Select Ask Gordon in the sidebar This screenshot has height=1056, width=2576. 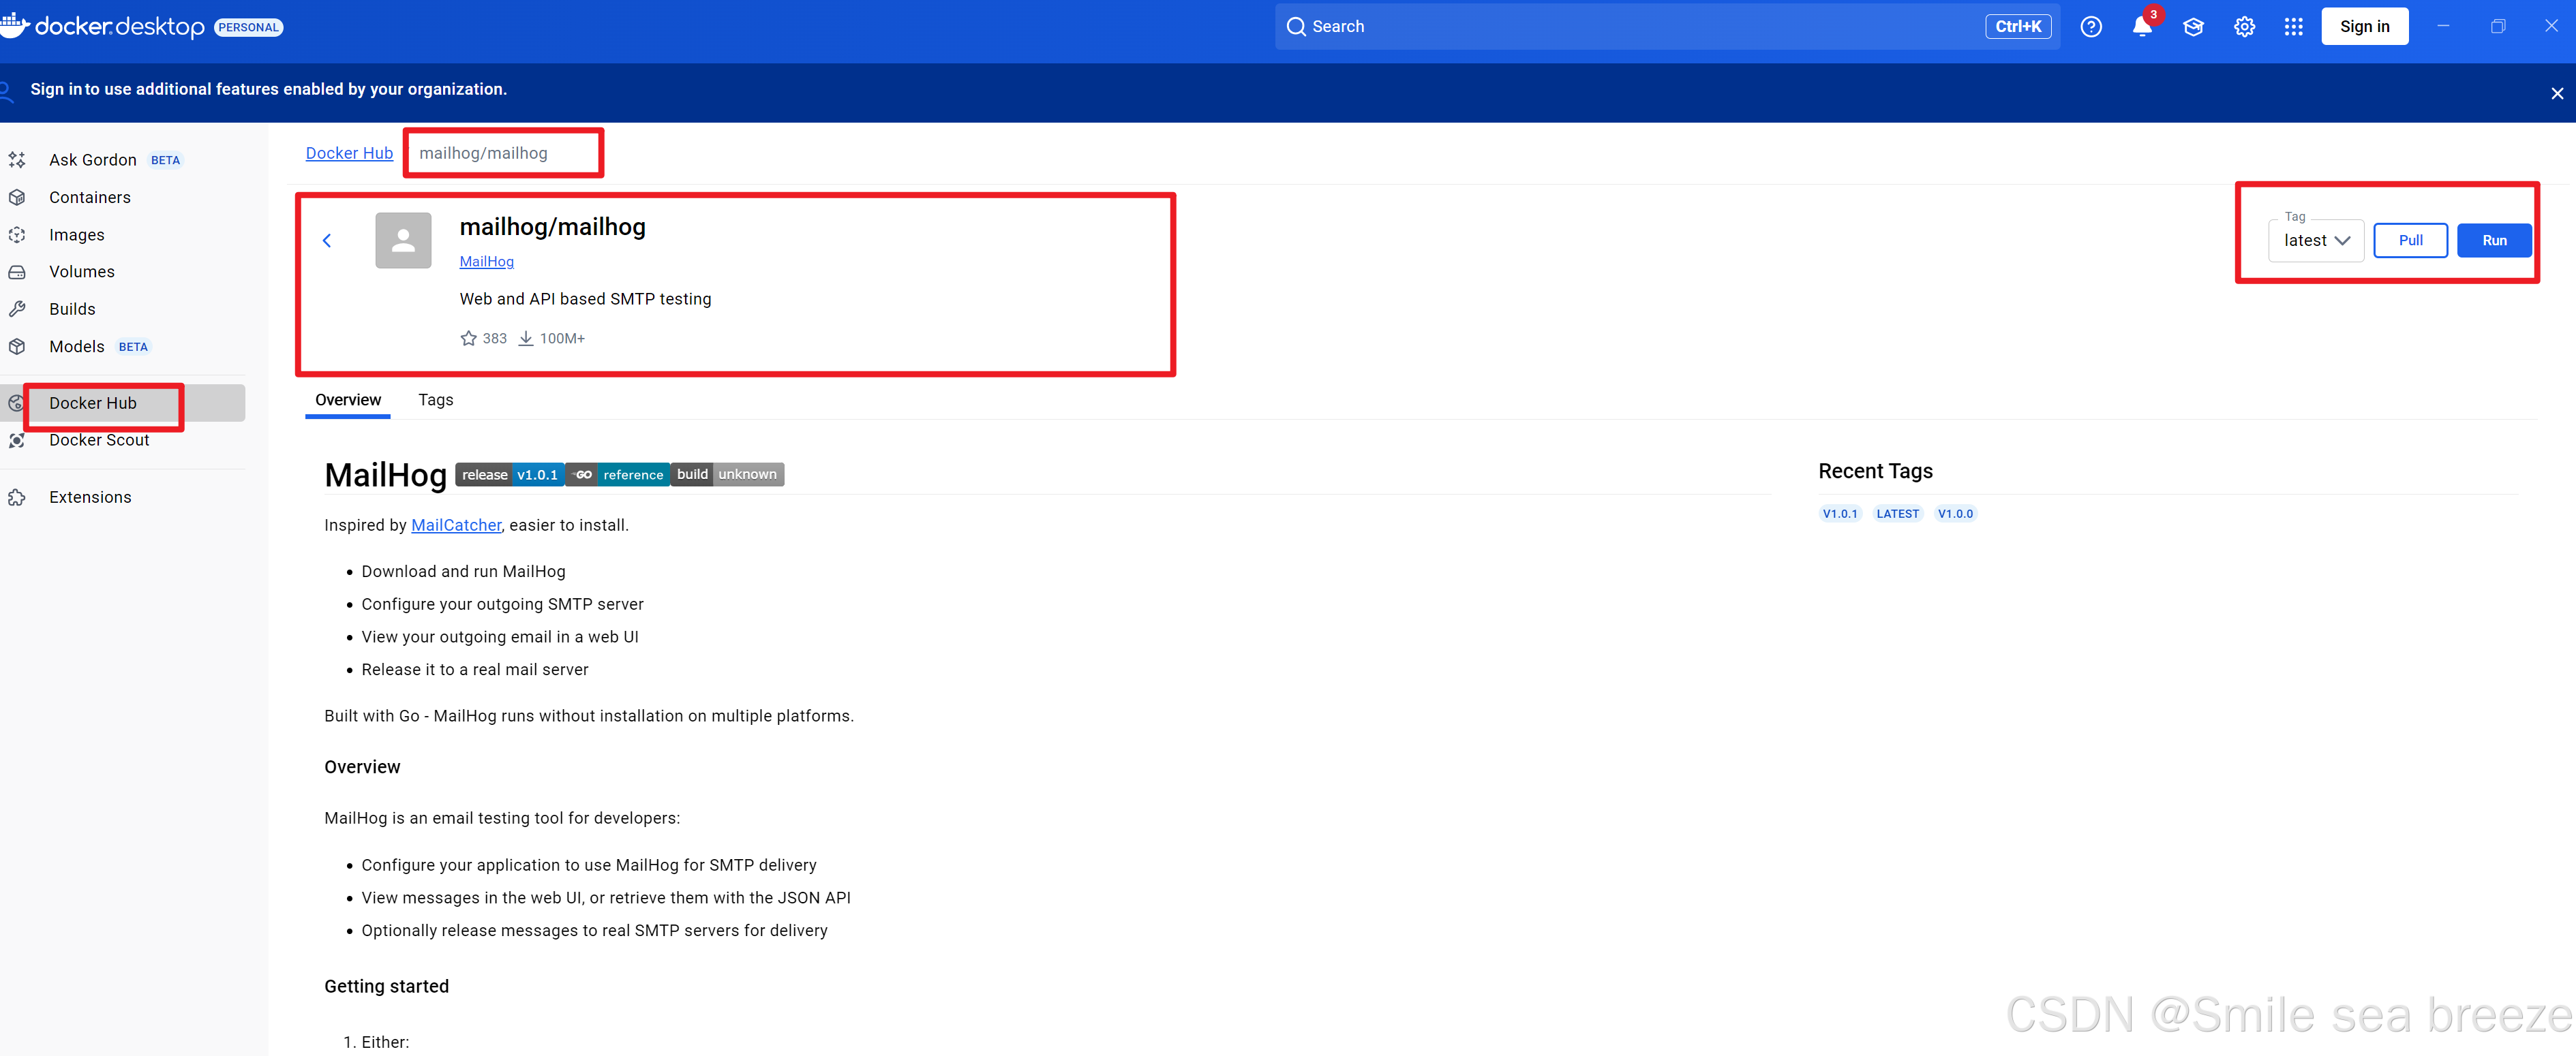(x=93, y=160)
